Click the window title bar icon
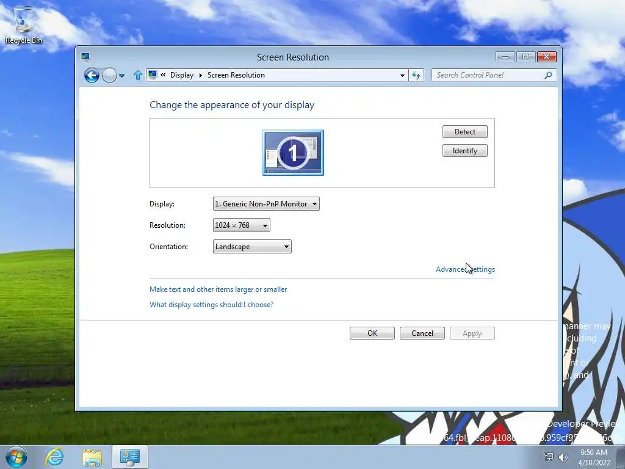This screenshot has height=469, width=625. pos(85,57)
